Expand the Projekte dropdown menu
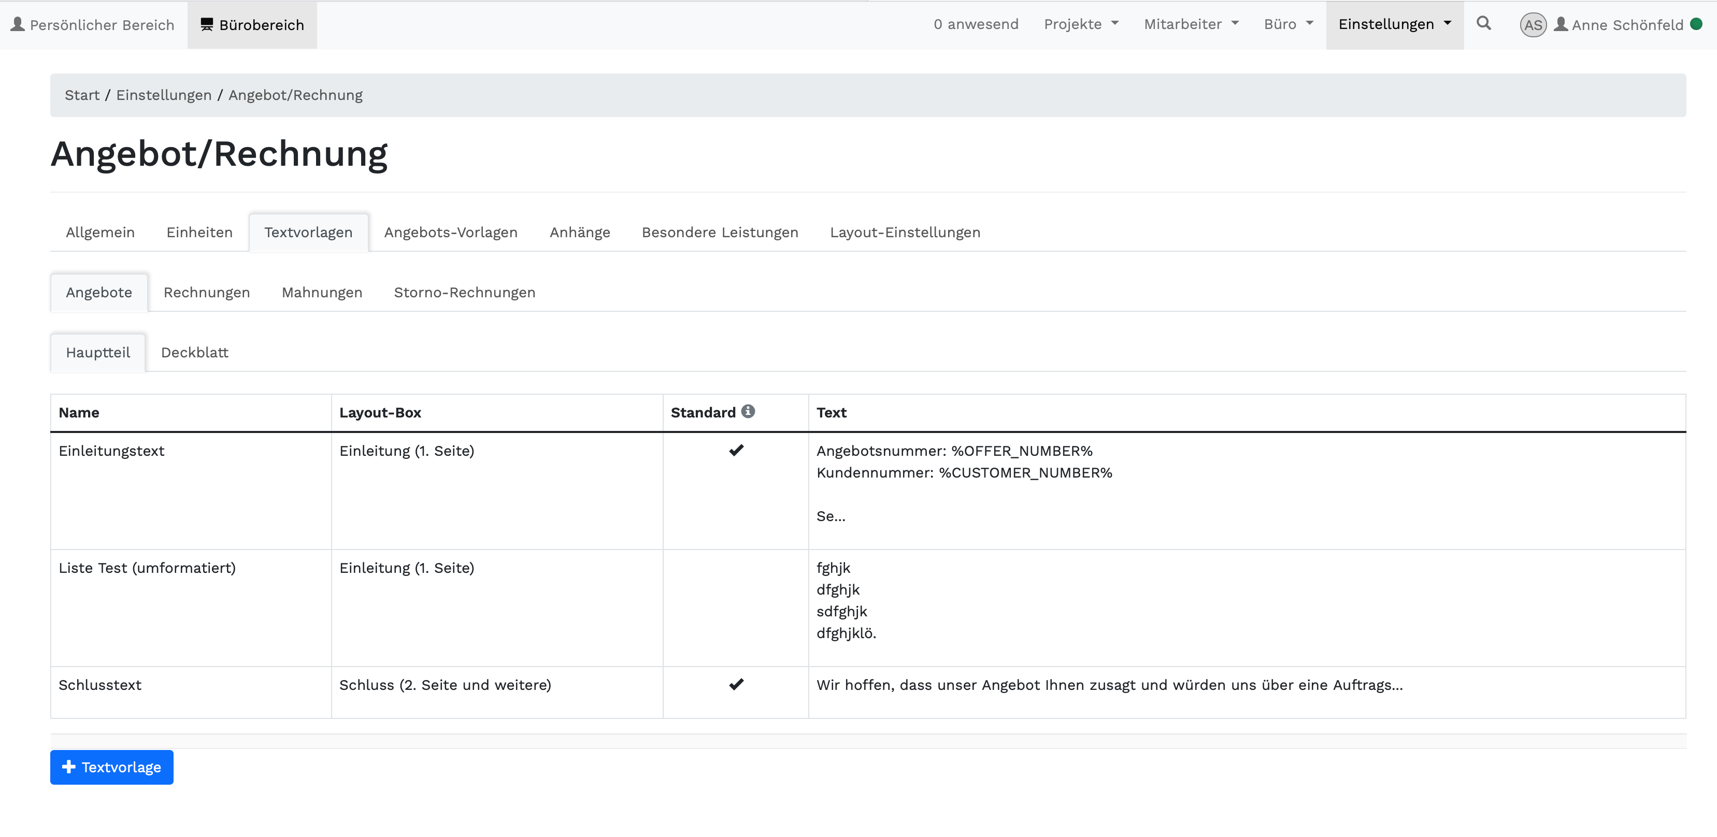Image resolution: width=1717 pixels, height=837 pixels. [x=1080, y=24]
